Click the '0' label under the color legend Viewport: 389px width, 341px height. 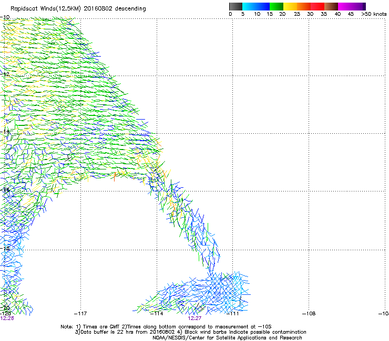230,14
